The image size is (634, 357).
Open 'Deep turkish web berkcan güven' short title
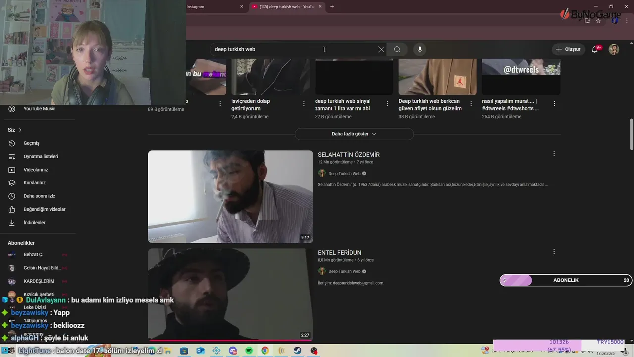coord(430,105)
